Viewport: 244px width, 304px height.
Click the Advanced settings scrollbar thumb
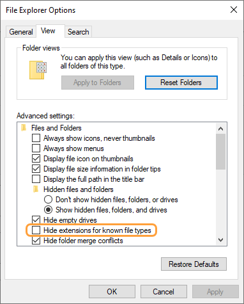(x=221, y=152)
